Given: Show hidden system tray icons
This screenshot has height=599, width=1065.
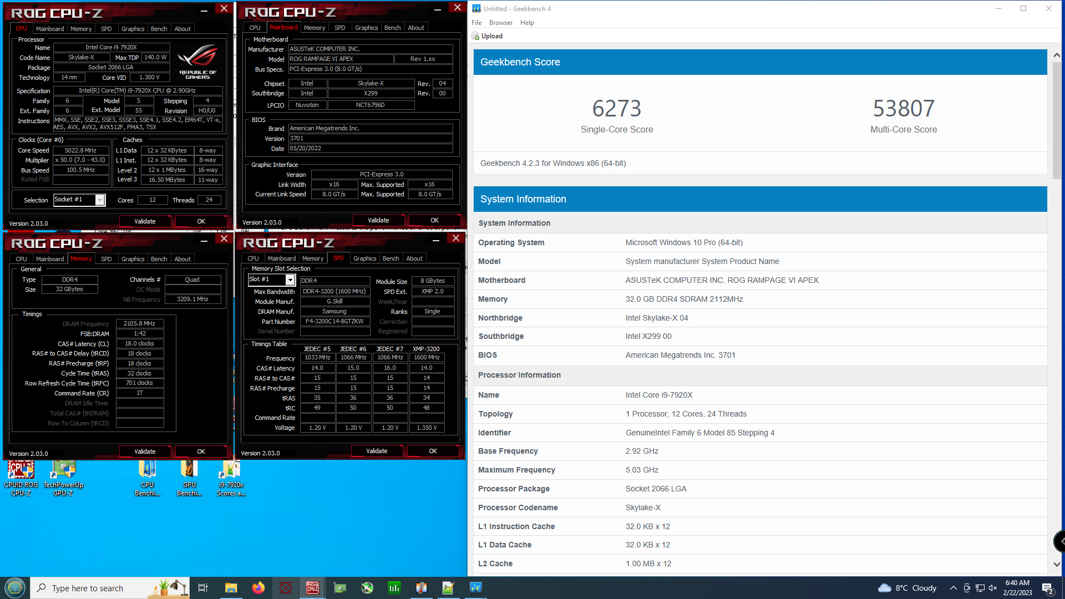Looking at the screenshot, I should pyautogui.click(x=953, y=588).
